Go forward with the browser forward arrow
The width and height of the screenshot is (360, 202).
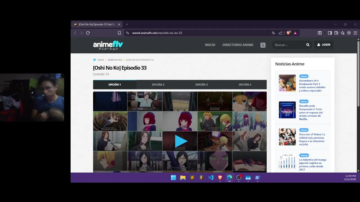[82, 33]
